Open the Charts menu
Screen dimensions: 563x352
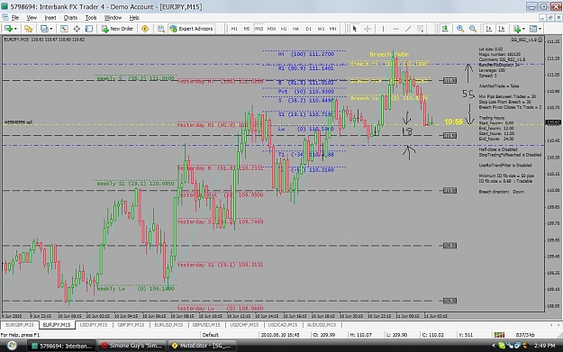click(70, 18)
